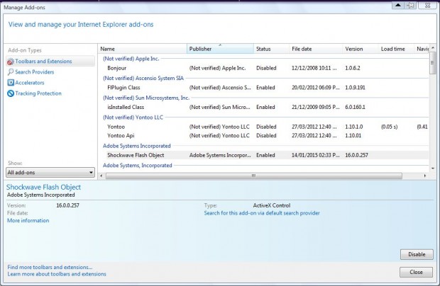Select Search Providers add-on type

[35, 72]
